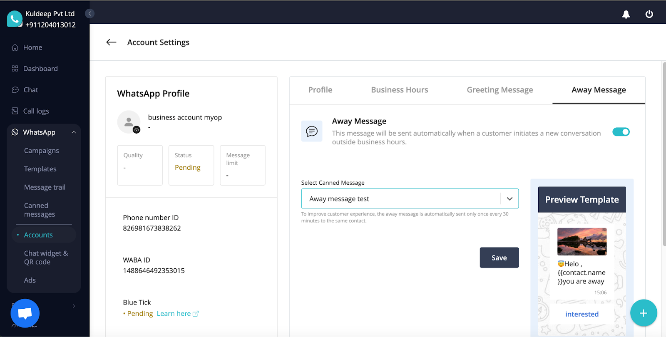
Task: Click the back arrow beside Account Settings
Action: pos(111,42)
